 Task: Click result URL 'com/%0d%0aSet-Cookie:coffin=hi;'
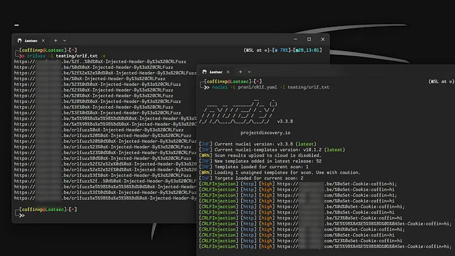click(x=341, y=229)
